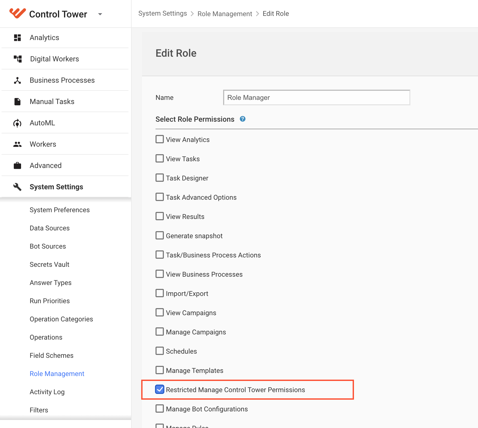Open Answer Types settings

tap(50, 283)
